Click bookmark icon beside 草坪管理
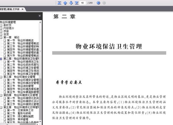 5,120
